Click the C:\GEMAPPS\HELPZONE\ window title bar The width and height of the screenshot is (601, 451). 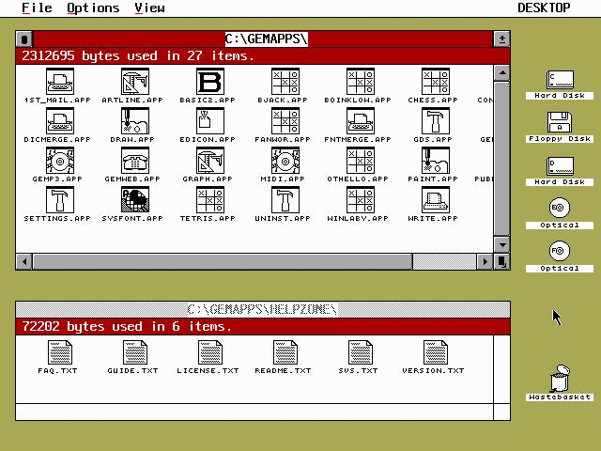[x=263, y=309]
